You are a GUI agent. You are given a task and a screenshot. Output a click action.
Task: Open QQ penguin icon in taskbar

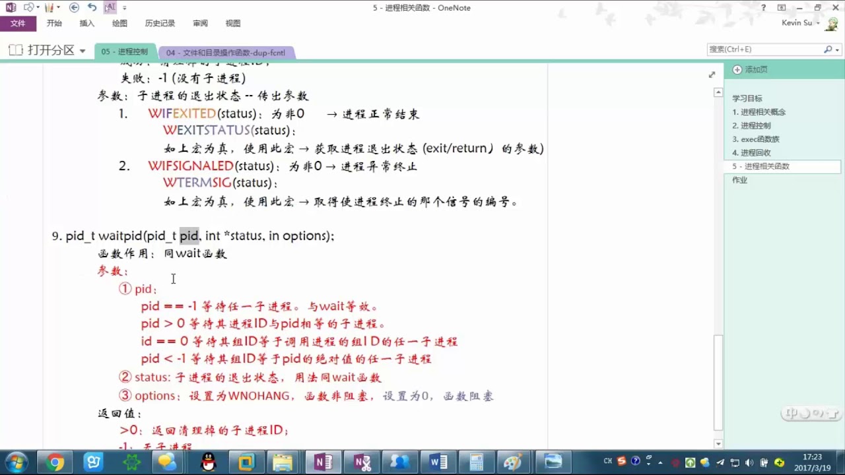(x=209, y=462)
